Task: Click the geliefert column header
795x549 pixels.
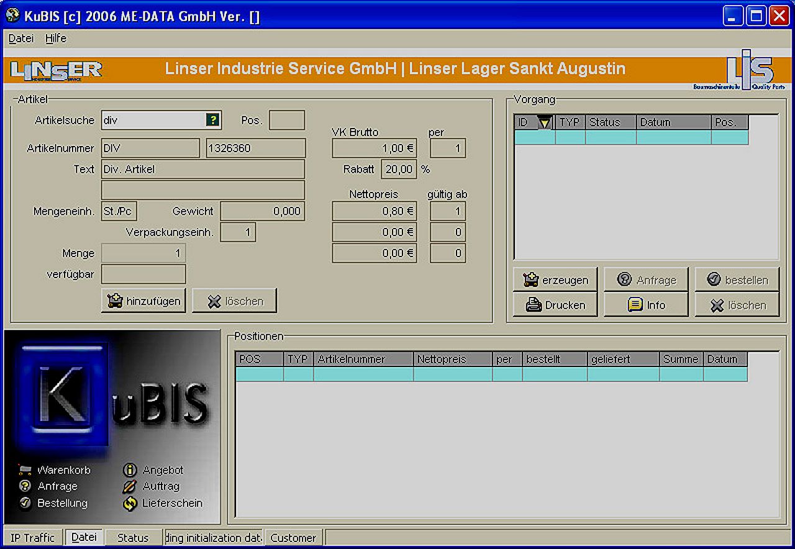Action: (x=624, y=359)
